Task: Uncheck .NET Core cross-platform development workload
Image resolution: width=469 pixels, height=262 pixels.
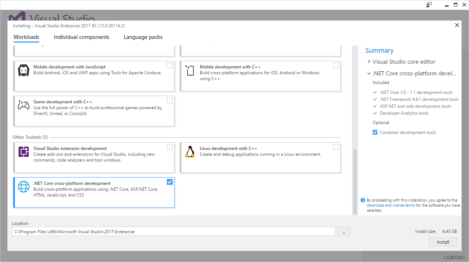Action: (x=170, y=182)
